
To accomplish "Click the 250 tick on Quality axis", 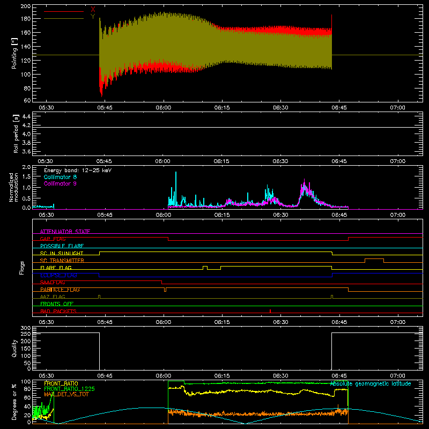I will click(x=26, y=334).
